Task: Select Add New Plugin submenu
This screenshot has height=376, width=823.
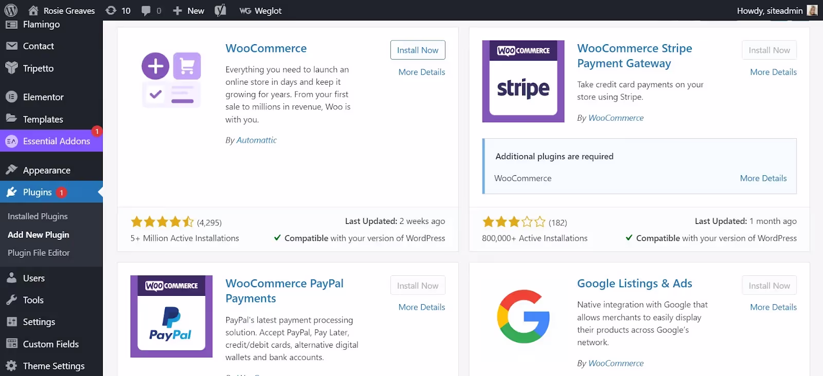Action: (x=39, y=235)
